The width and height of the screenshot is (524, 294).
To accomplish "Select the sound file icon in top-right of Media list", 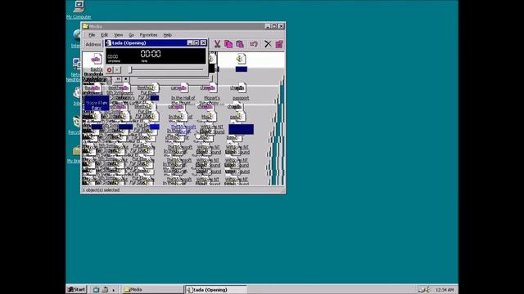I will [x=241, y=59].
